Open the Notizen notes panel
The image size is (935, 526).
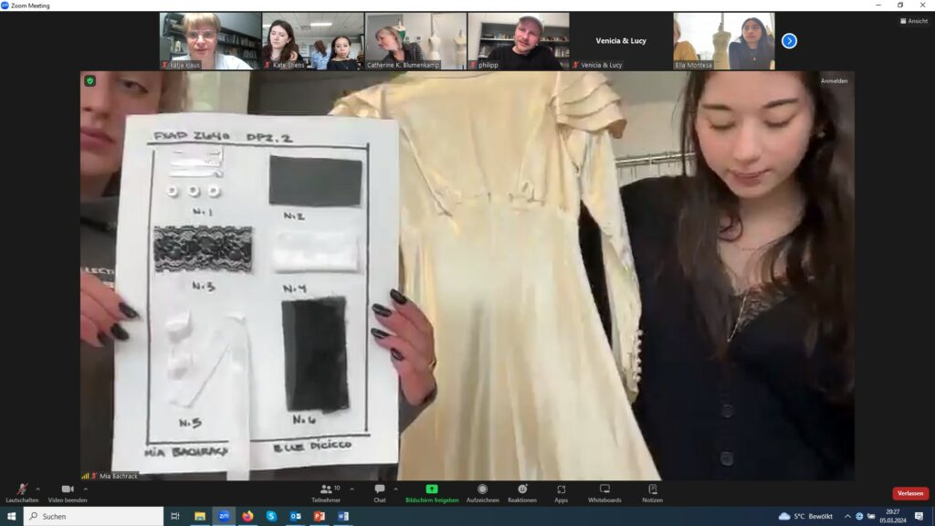click(652, 491)
